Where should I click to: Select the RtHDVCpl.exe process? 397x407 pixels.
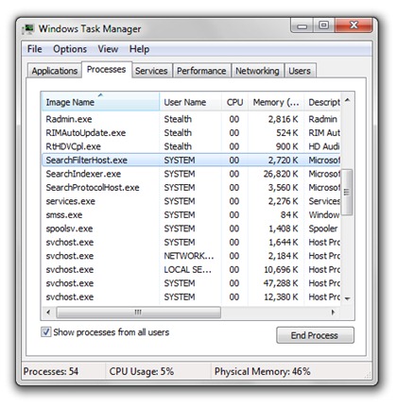click(191, 146)
